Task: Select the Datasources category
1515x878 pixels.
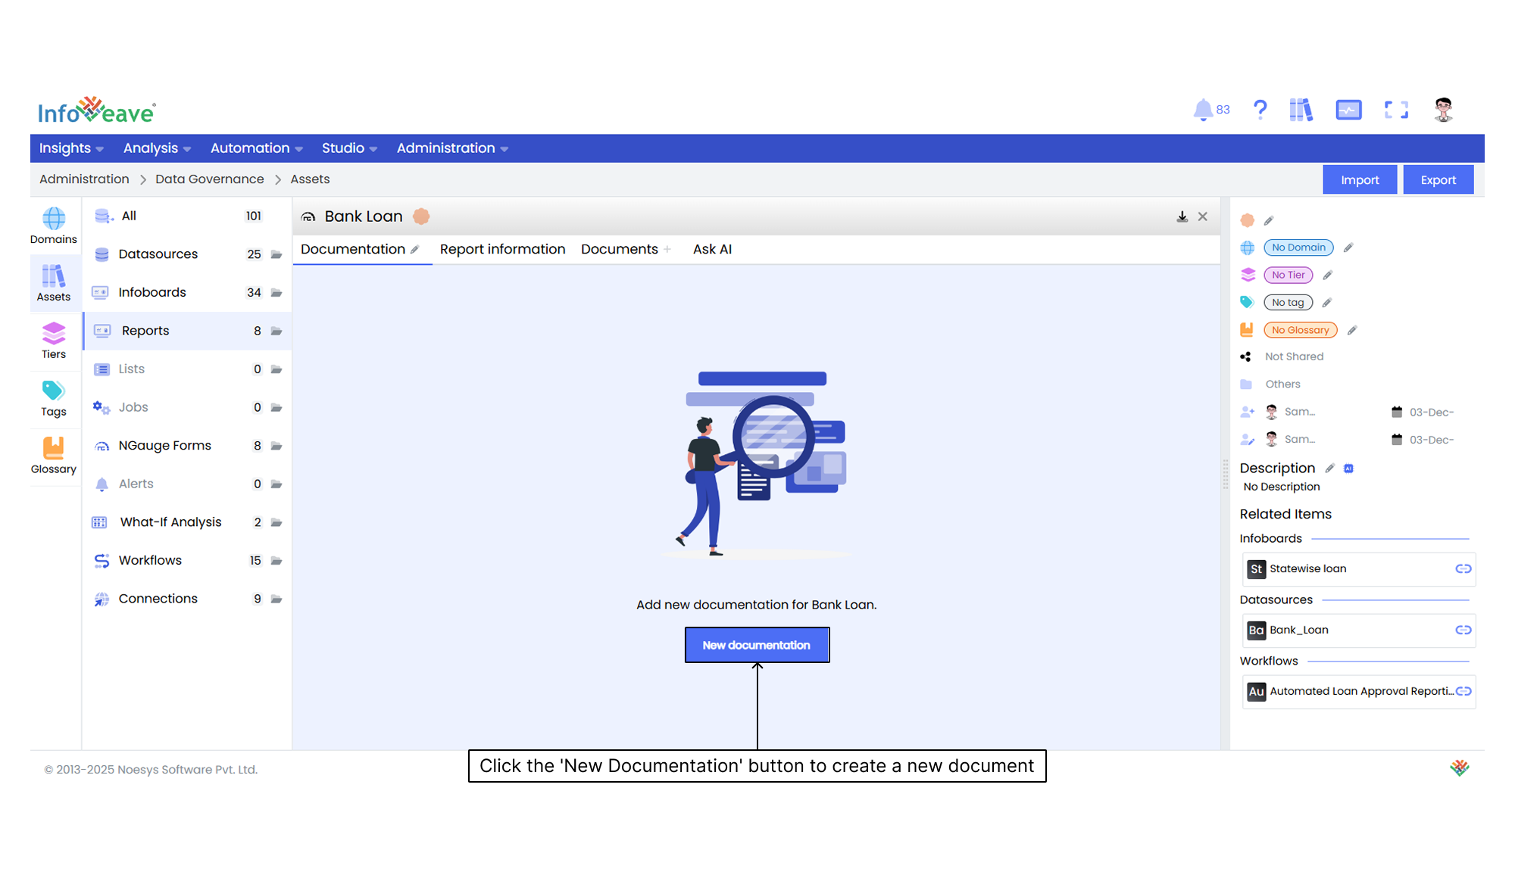Action: pos(186,255)
